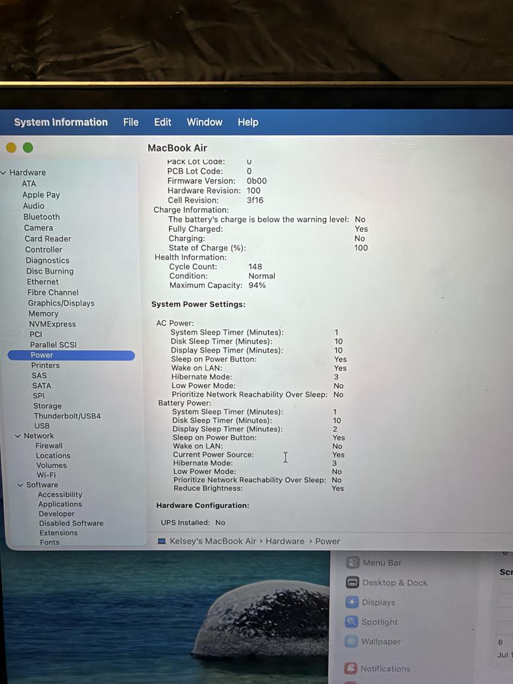Select Developer under Software
The image size is (513, 684).
click(57, 514)
